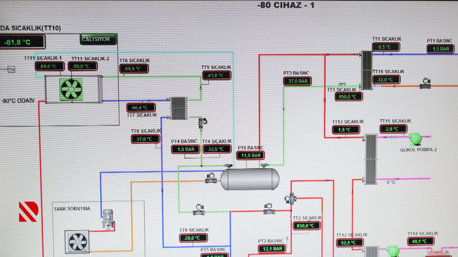Viewport: 458px width, 257px height.
Task: Toggle the solenoid valve below TT5 SICAKLIK
Action: click(202, 123)
